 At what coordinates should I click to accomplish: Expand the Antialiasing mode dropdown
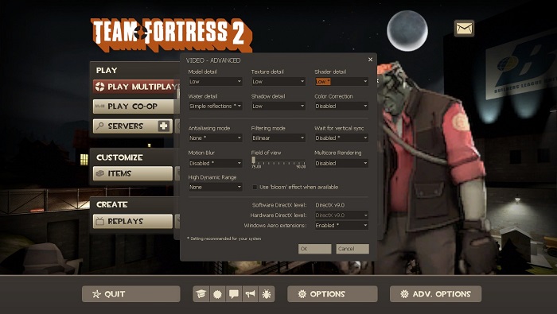click(x=216, y=138)
